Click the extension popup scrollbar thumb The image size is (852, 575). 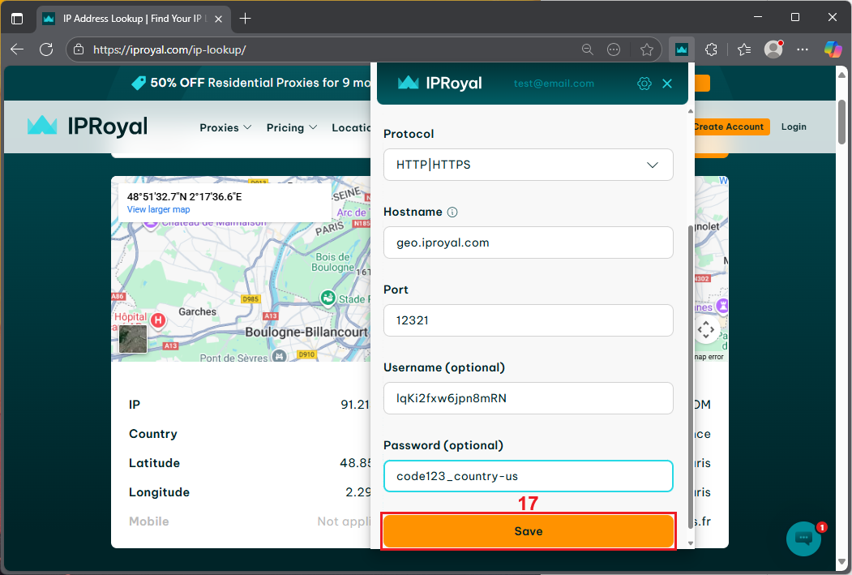pos(691,375)
